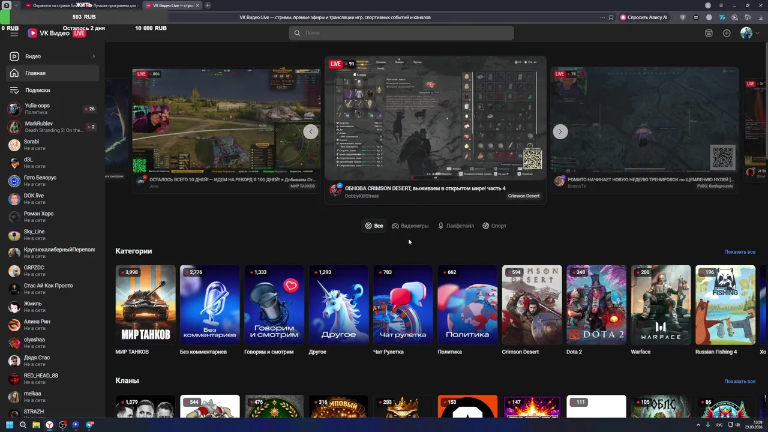Open the Windows Start menu
Screen dimensions: 768x432
(10, 425)
